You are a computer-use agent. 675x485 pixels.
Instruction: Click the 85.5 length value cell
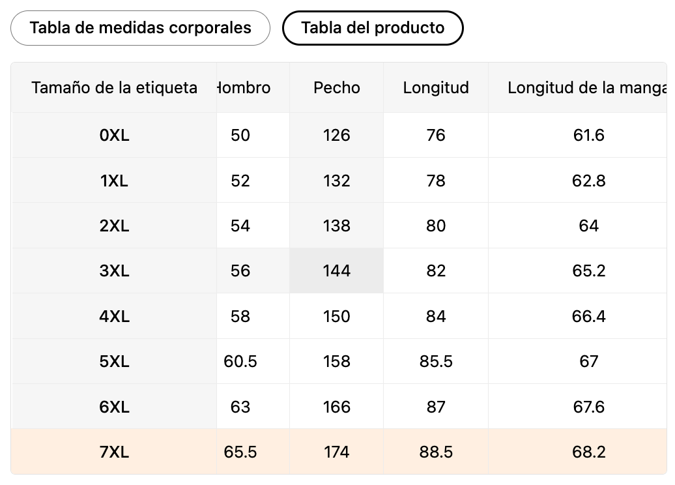pos(435,361)
